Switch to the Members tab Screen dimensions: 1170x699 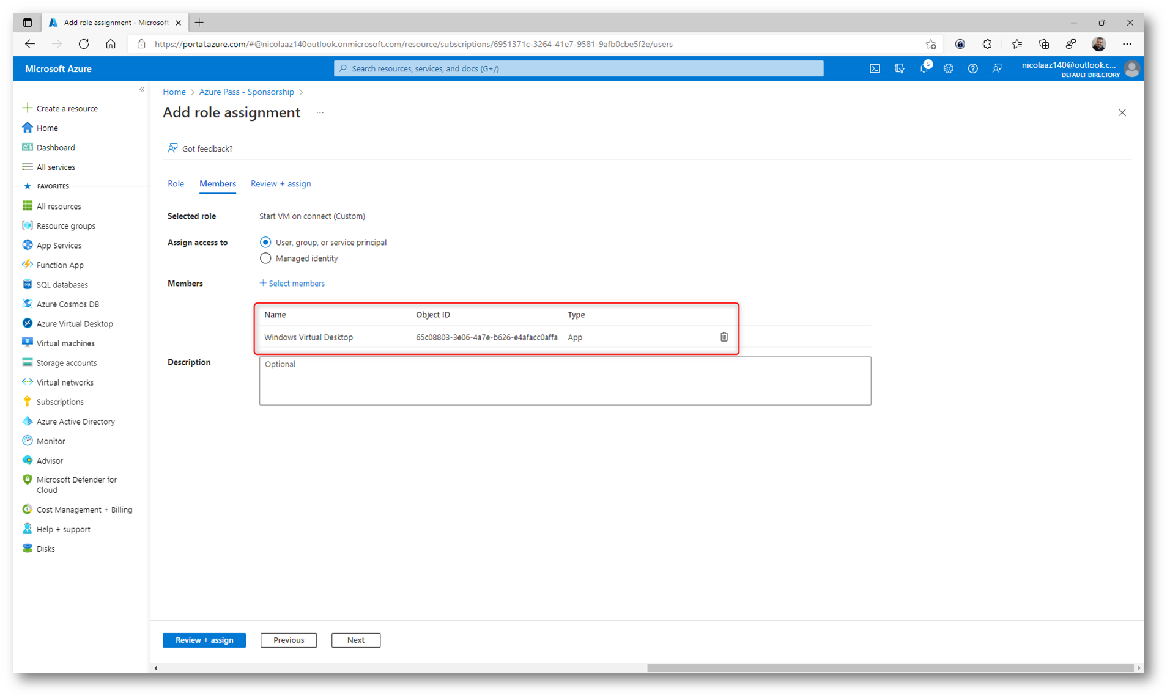pos(217,183)
